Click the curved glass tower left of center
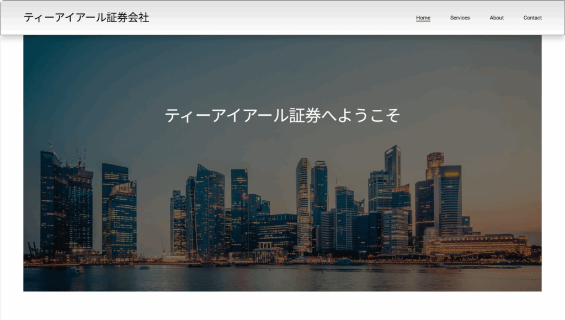 [209, 210]
